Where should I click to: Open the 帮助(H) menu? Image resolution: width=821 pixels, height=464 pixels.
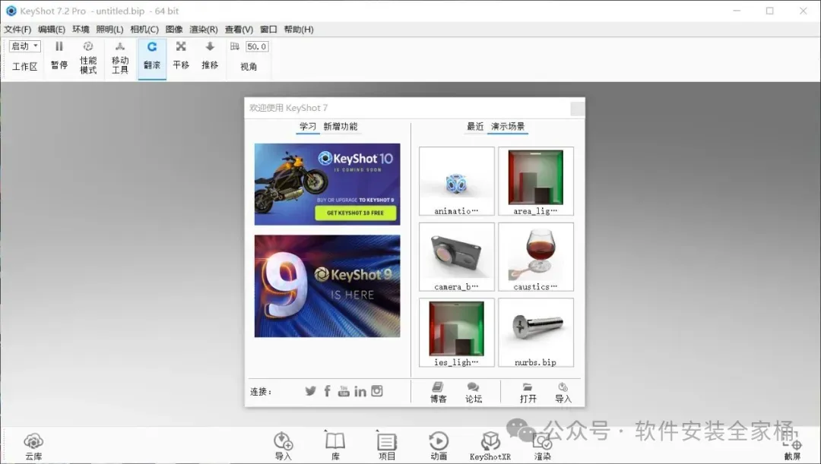click(x=299, y=30)
